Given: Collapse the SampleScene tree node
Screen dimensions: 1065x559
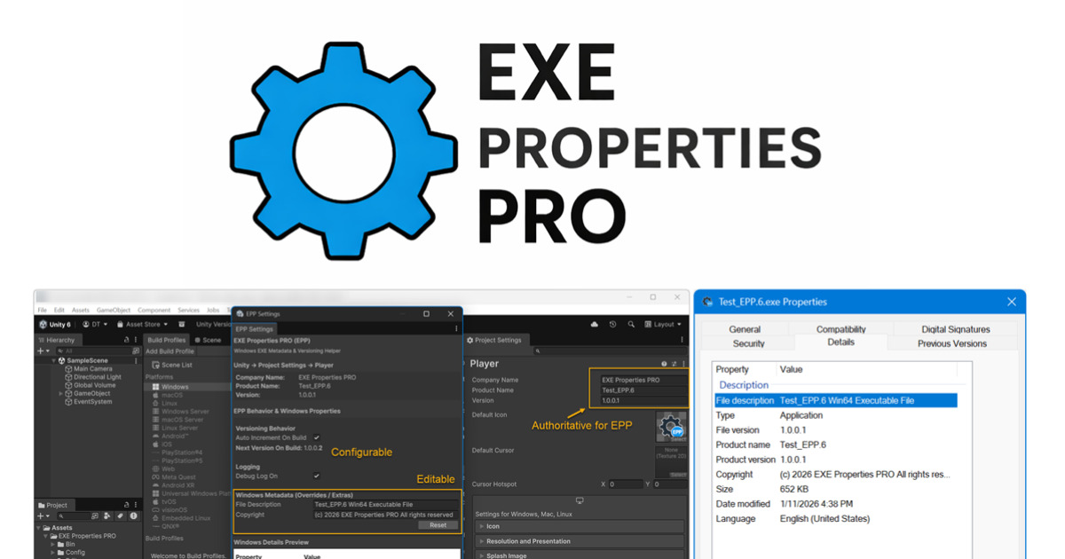Looking at the screenshot, I should click(x=53, y=361).
